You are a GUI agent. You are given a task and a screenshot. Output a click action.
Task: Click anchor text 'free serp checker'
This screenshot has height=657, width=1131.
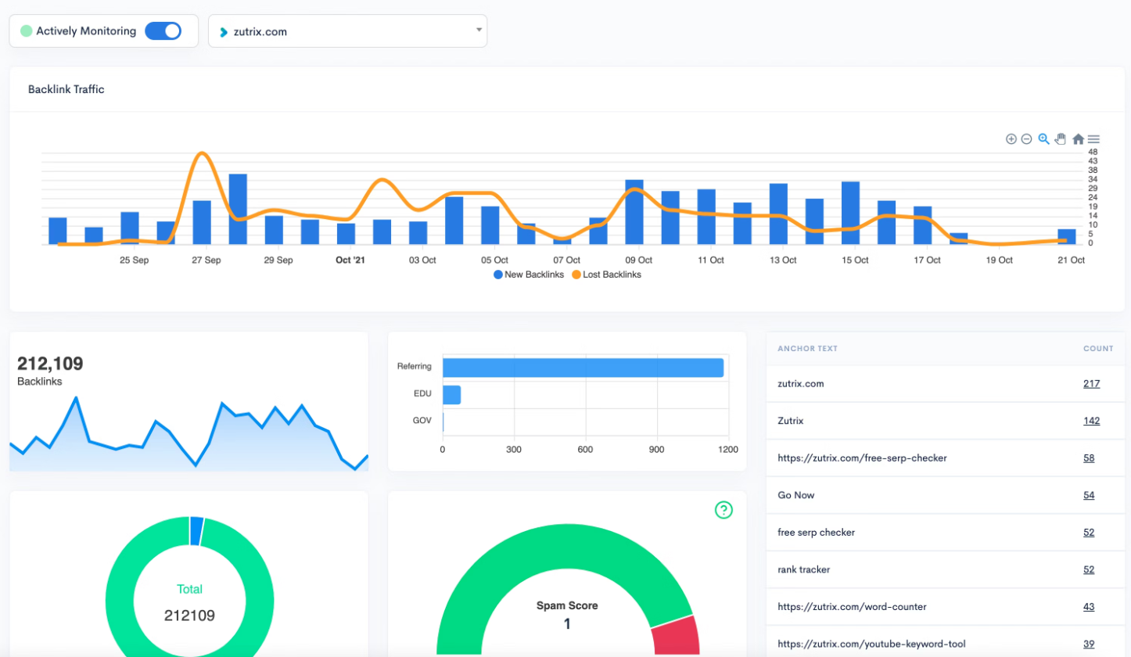click(x=817, y=533)
